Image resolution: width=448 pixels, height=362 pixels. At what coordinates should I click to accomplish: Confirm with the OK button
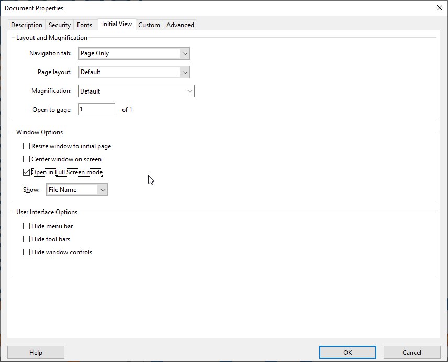click(348, 352)
